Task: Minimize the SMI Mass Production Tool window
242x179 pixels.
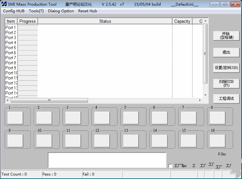Action: tap(214, 4)
